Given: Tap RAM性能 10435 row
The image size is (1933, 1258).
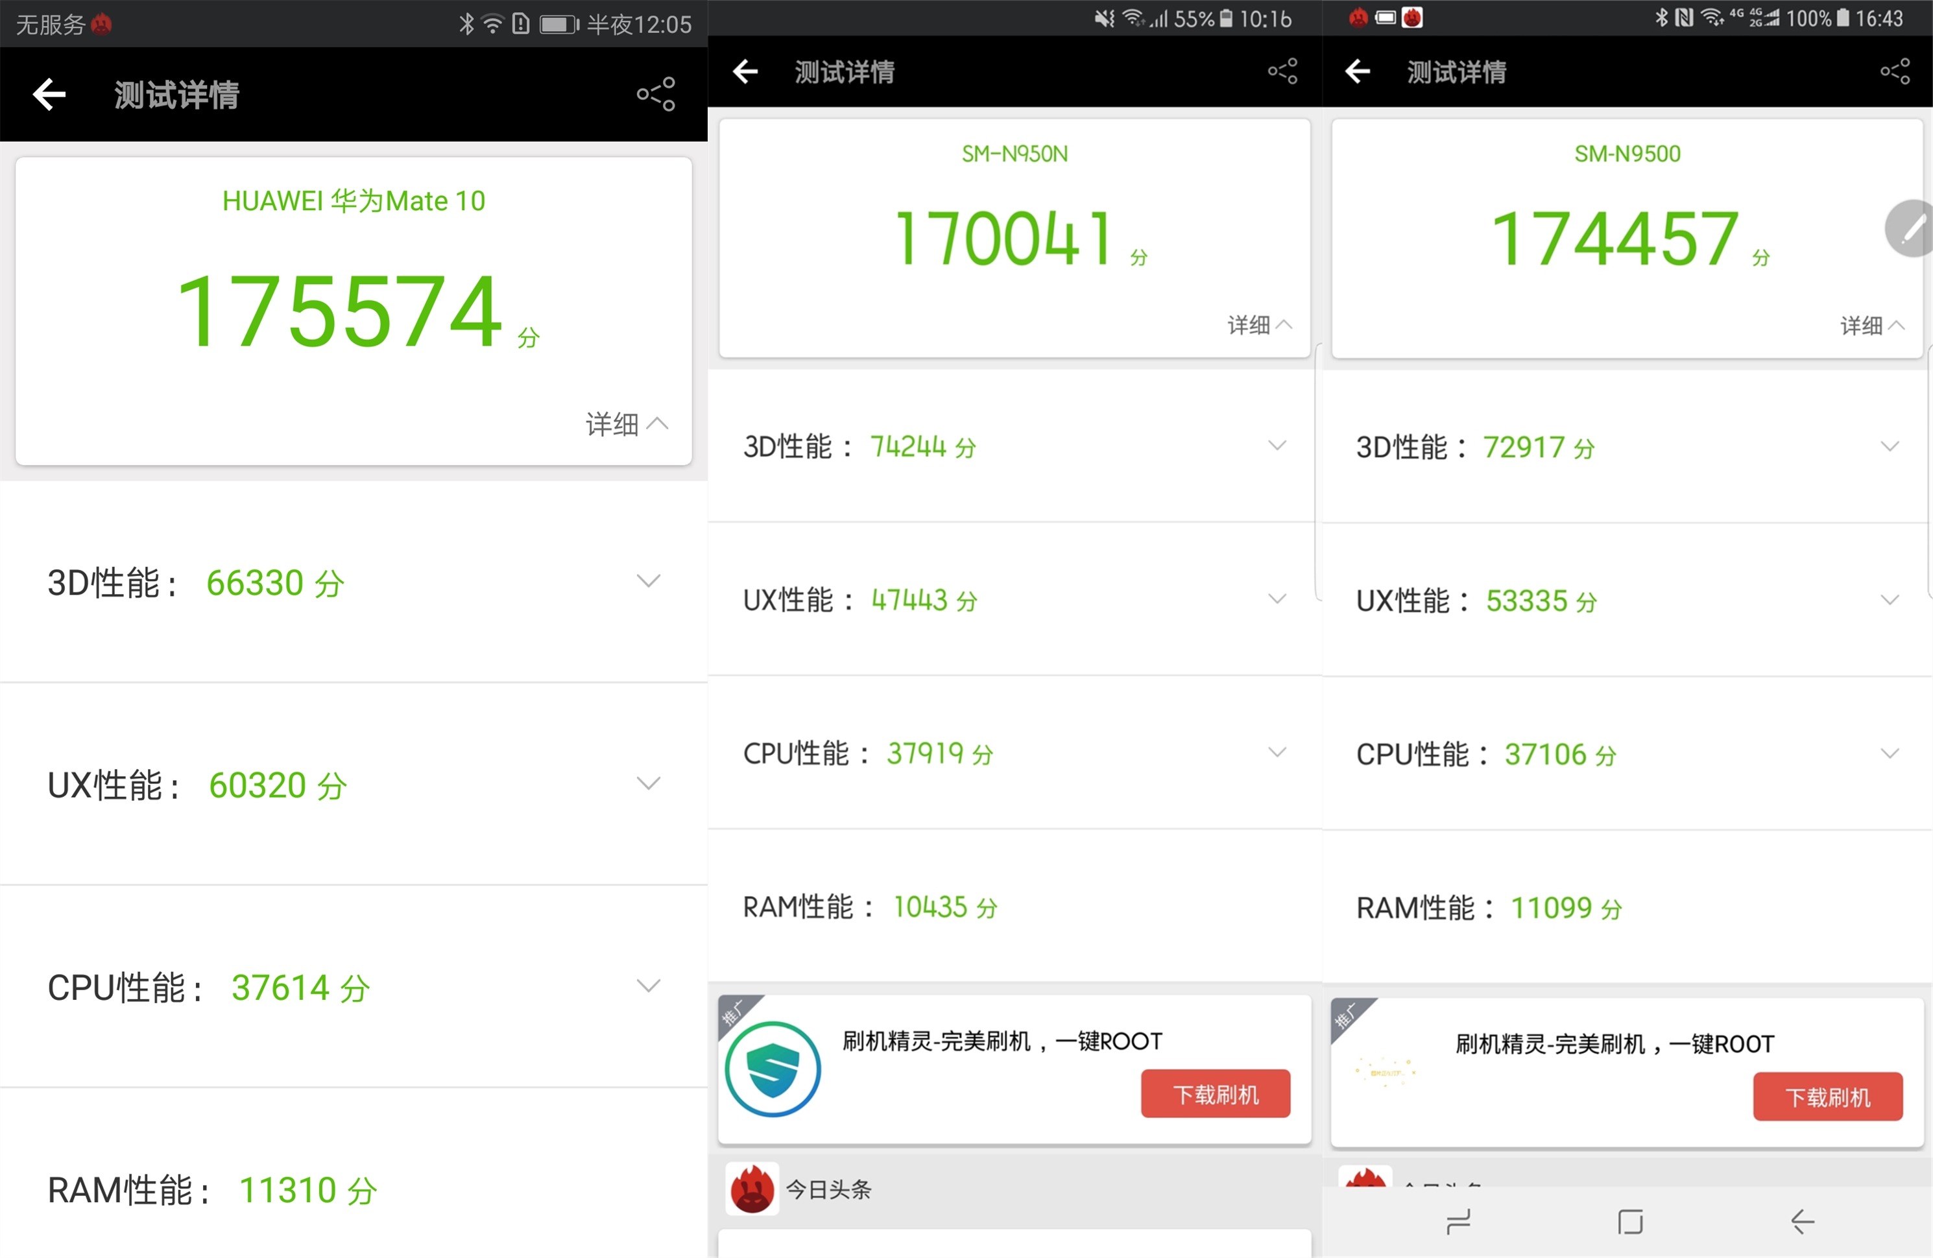Looking at the screenshot, I should click(x=1015, y=907).
